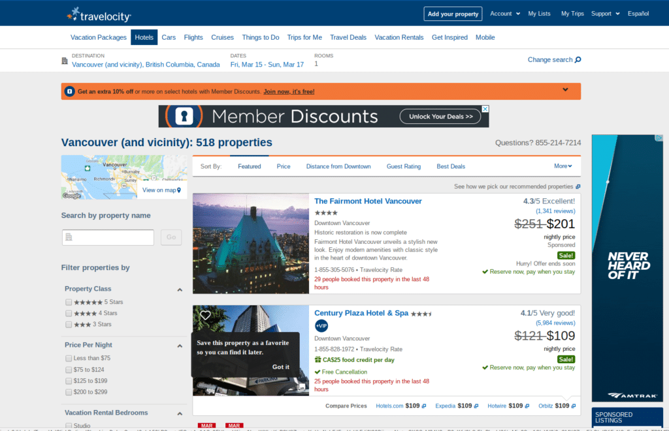Click the Expedia external link icon

click(x=476, y=406)
